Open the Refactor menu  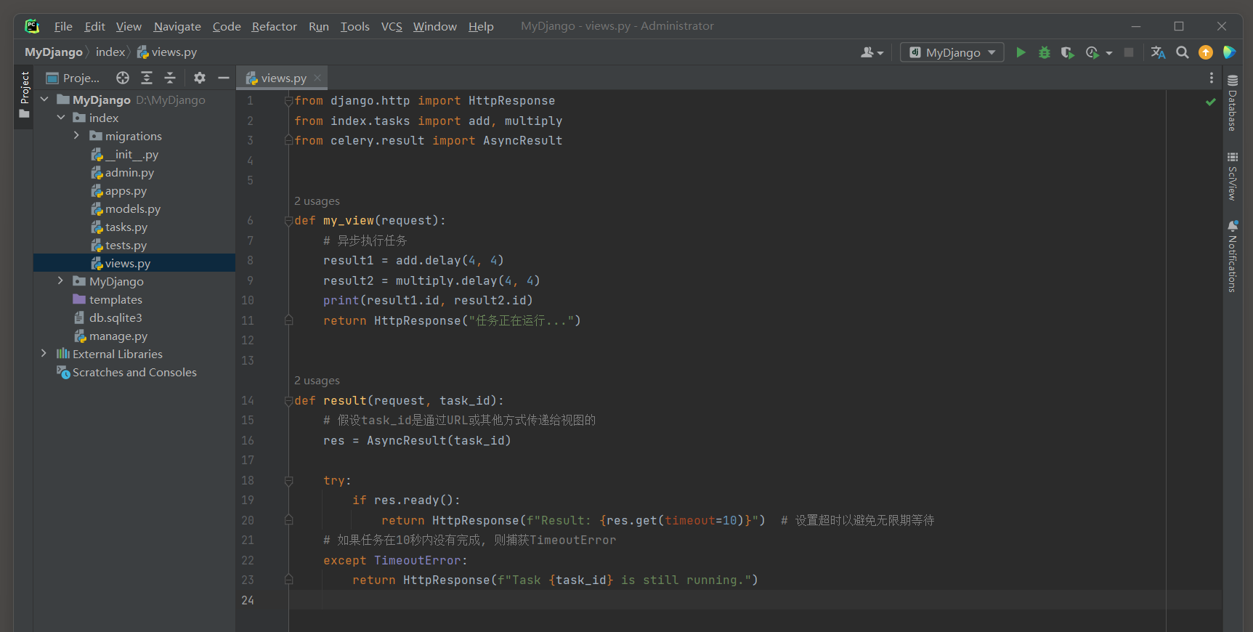pyautogui.click(x=274, y=26)
